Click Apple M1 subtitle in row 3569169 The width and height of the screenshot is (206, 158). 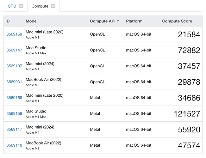pos(32,101)
